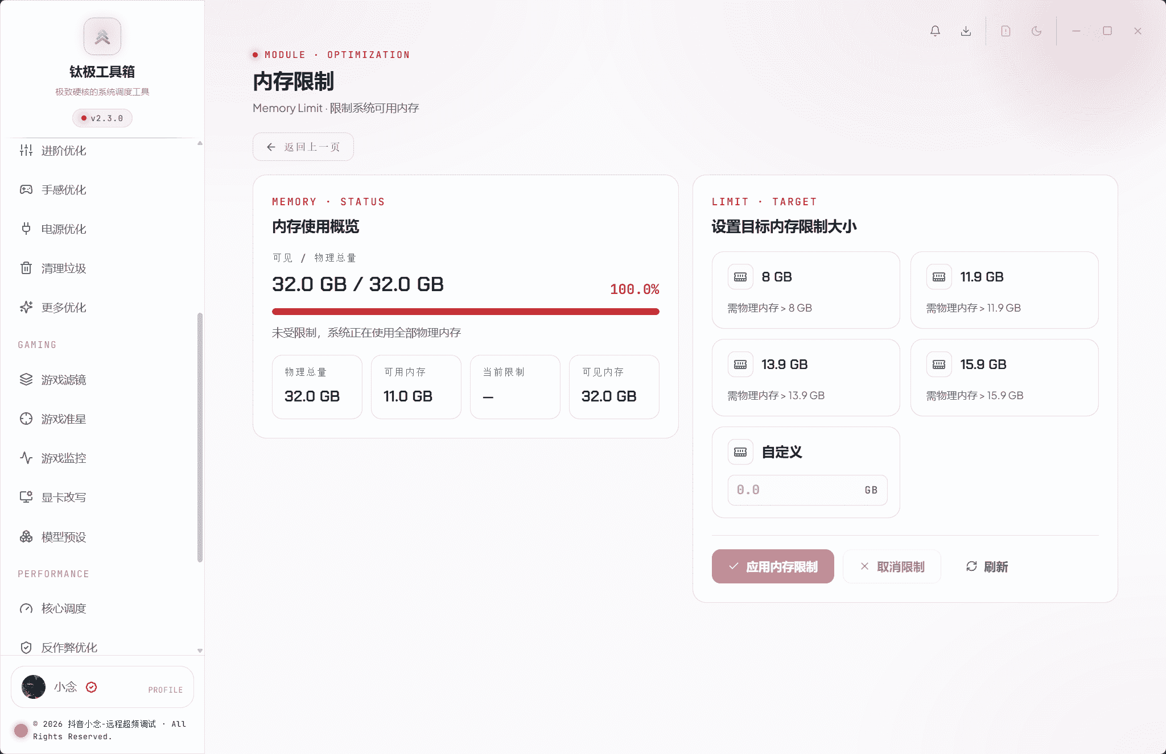
Task: Toggle dark mode with moon icon
Action: tap(1036, 31)
